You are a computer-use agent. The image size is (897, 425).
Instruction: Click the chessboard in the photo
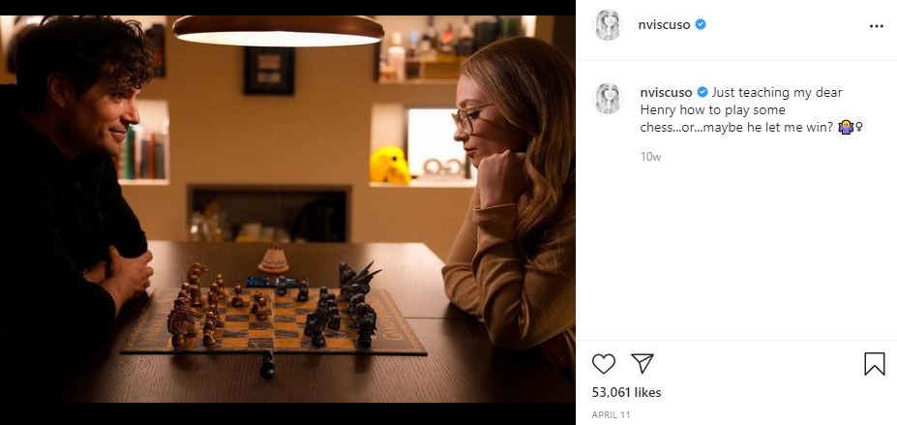tap(274, 320)
